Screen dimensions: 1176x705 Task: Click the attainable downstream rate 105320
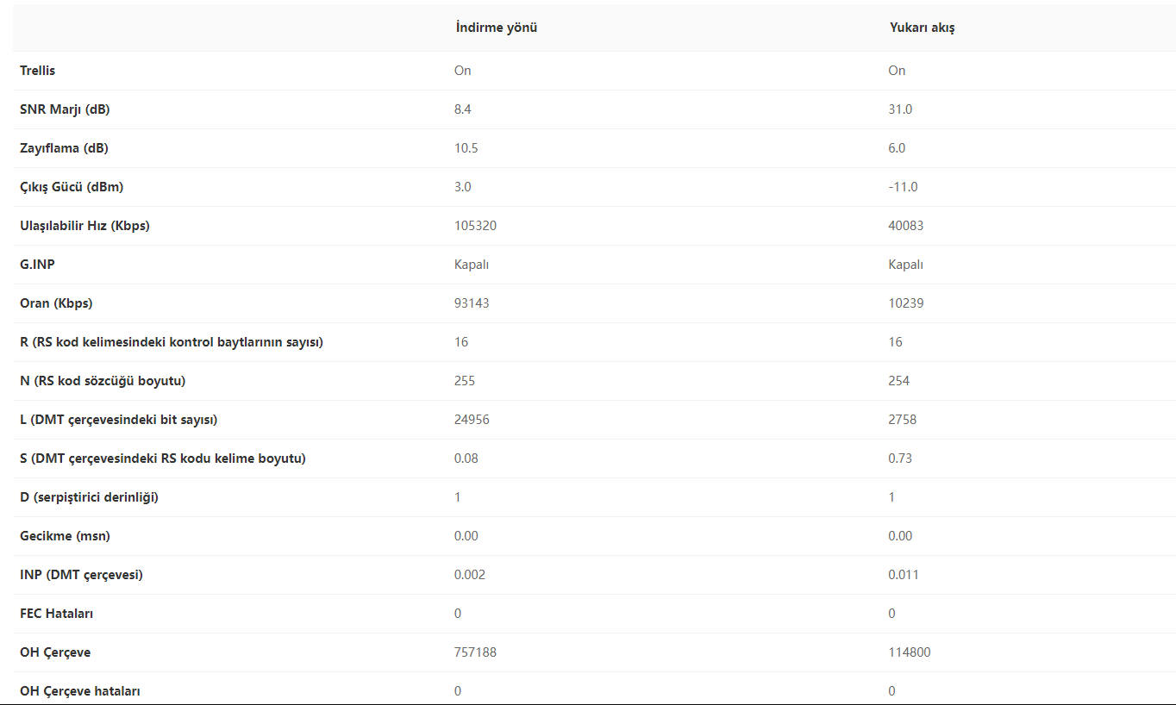coord(475,226)
